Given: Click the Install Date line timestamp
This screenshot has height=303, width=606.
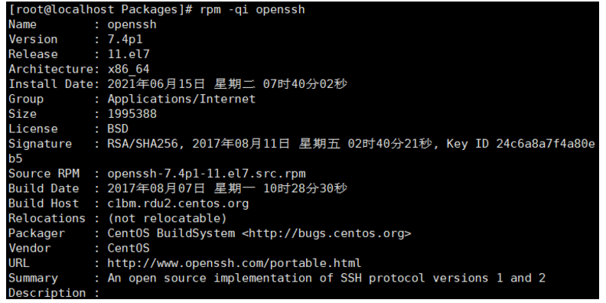Looking at the screenshot, I should point(227,84).
